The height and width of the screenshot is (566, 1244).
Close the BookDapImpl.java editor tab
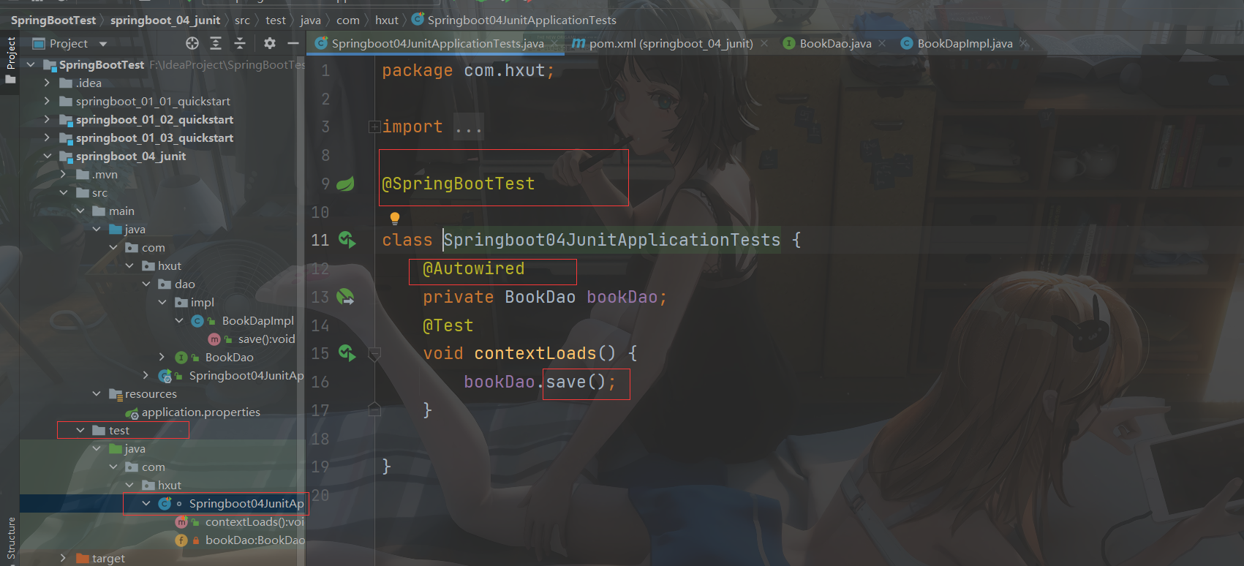1024,43
